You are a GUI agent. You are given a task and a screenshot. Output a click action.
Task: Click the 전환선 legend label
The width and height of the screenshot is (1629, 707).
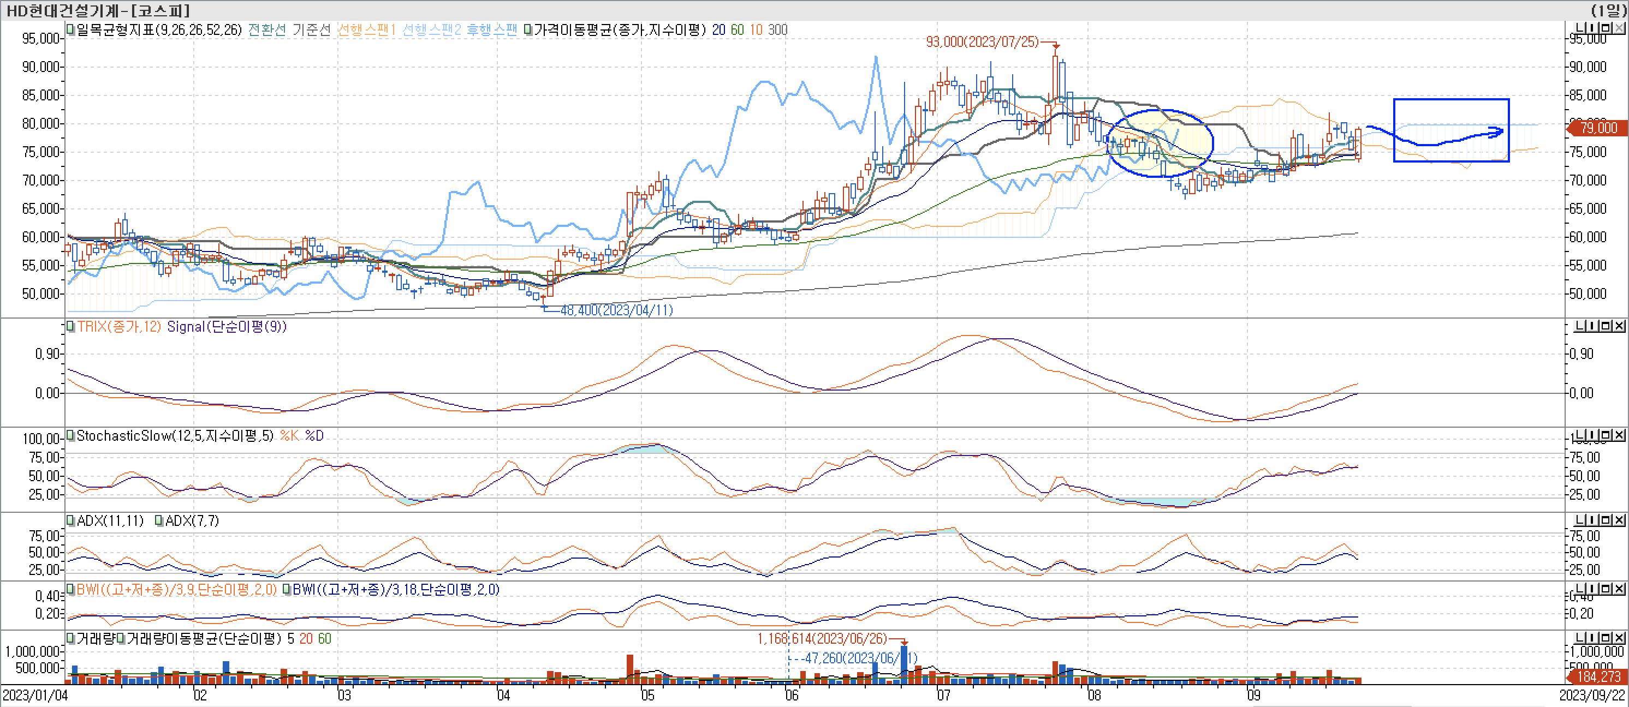click(x=267, y=29)
